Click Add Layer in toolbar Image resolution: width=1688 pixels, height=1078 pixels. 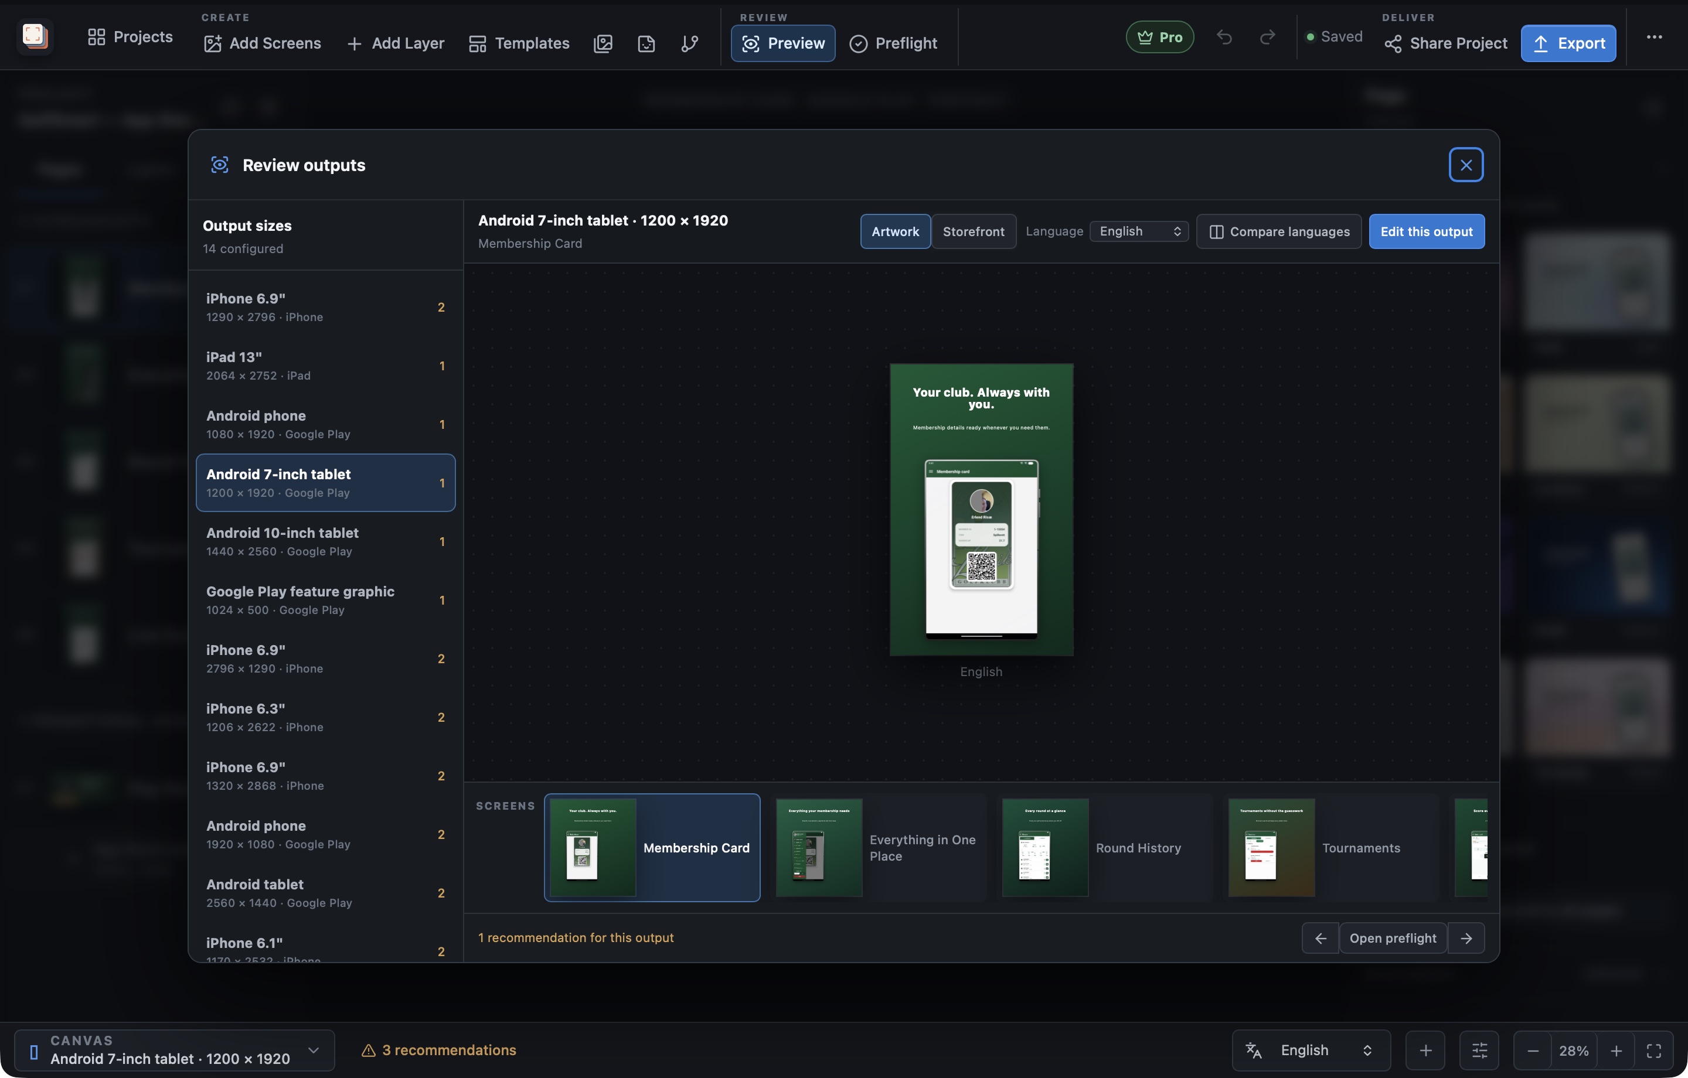click(396, 43)
